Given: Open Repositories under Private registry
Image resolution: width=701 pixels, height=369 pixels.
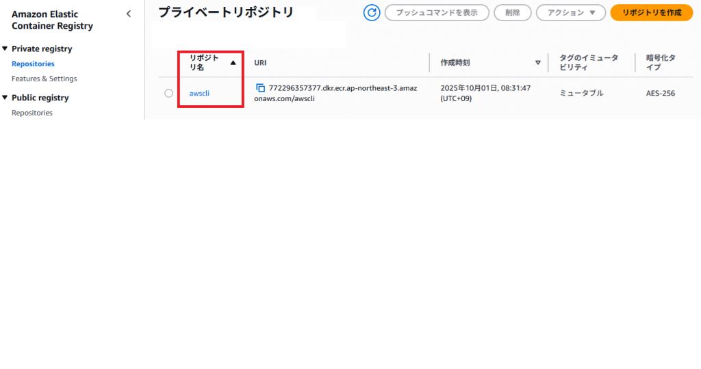Looking at the screenshot, I should point(33,64).
